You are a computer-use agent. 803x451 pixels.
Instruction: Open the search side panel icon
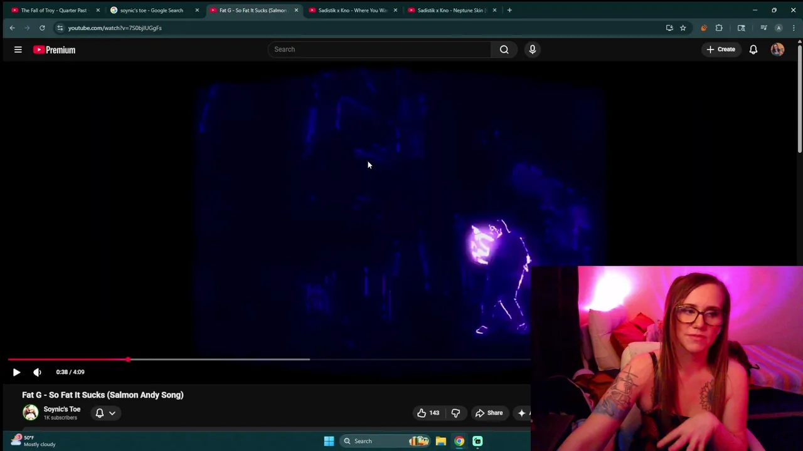[x=742, y=28]
